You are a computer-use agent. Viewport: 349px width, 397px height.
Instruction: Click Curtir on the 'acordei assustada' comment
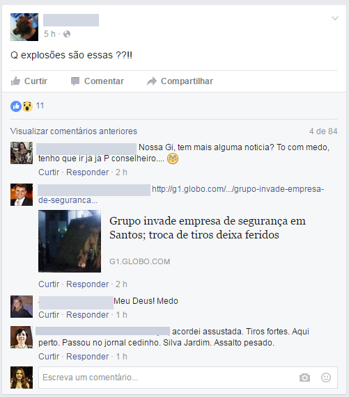tap(49, 357)
